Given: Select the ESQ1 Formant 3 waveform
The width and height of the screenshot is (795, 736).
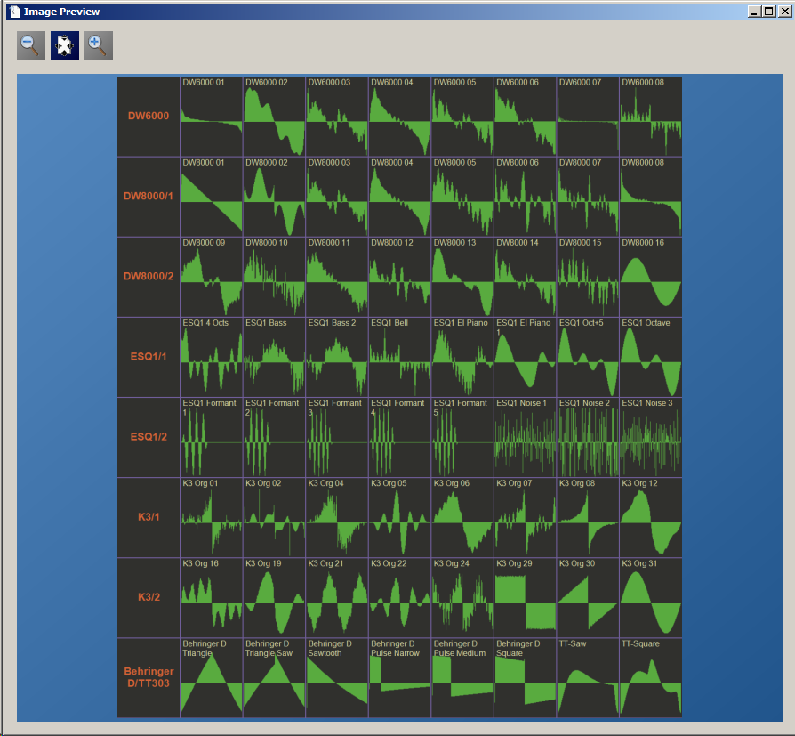Looking at the screenshot, I should 337,437.
